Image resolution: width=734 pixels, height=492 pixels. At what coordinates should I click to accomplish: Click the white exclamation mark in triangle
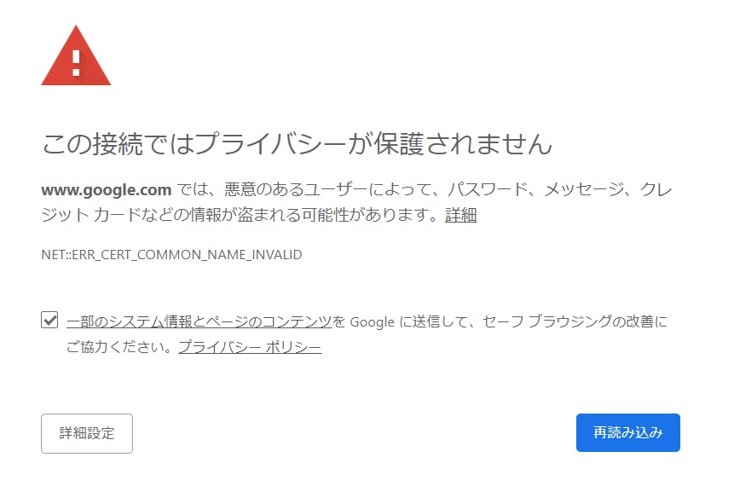point(76,63)
